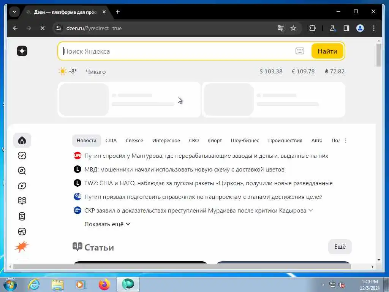Stop loading the page

click(x=43, y=28)
